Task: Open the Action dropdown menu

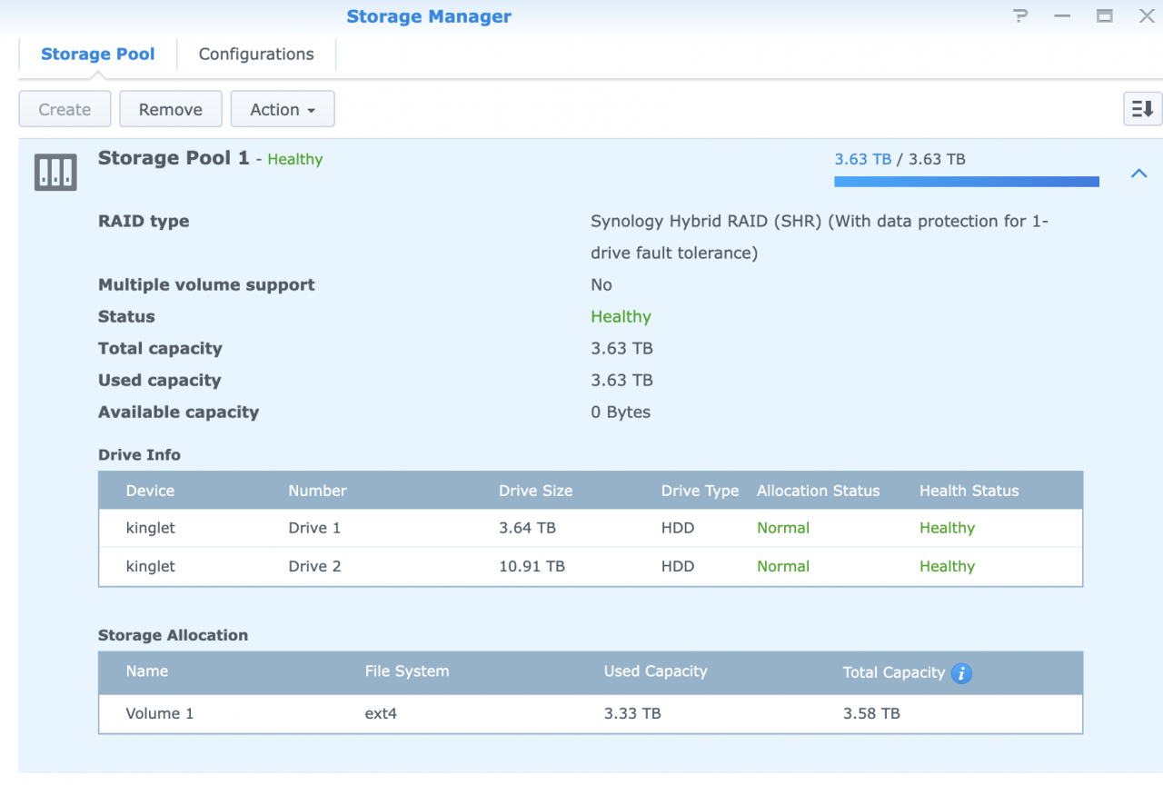Action: [x=282, y=108]
